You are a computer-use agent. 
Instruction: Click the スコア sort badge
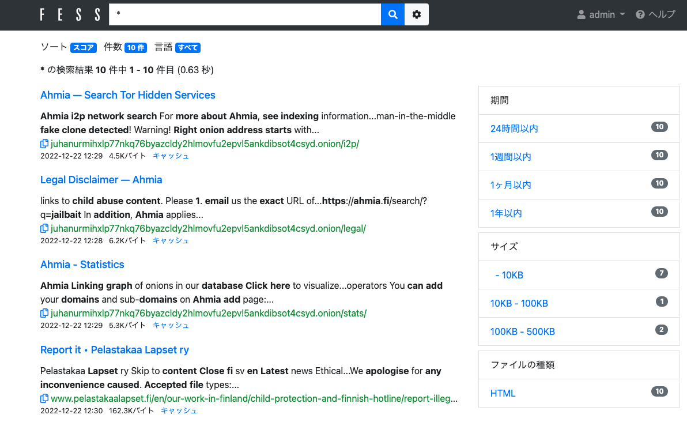83,47
